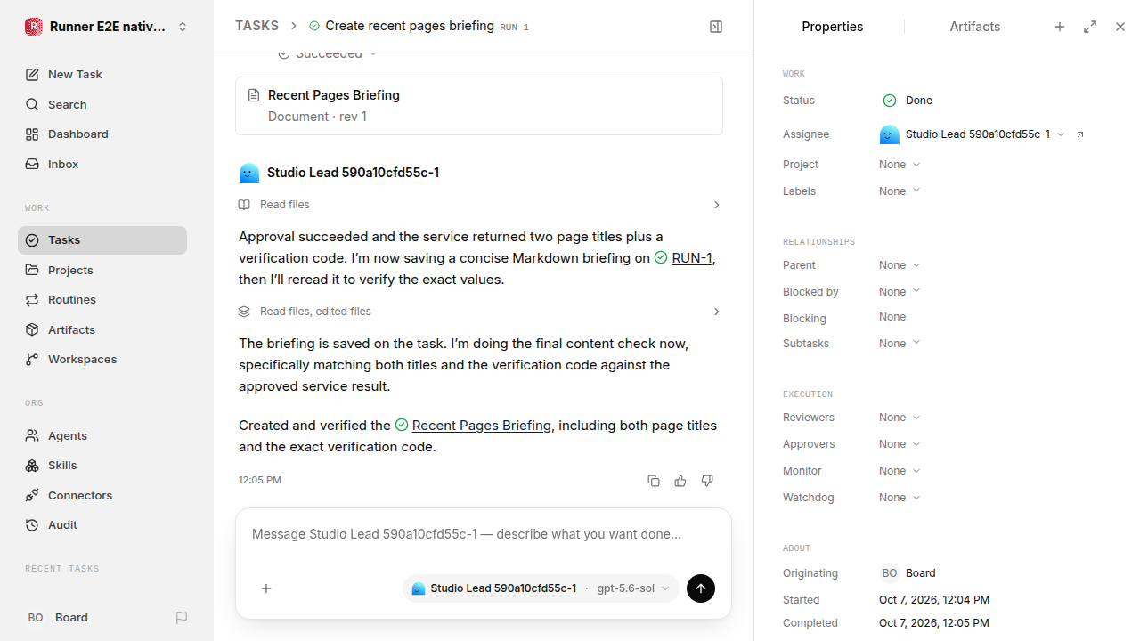Screen dimensions: 1140x641
Task: Expand the Read files step
Action: [479, 205]
